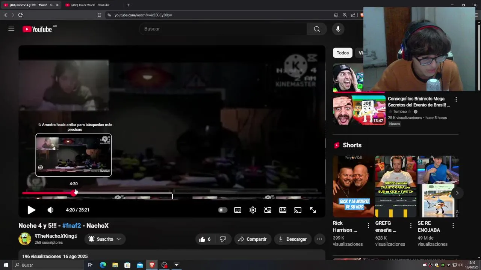
Task: Open the GREFG enseña short thumbnail
Action: tap(396, 186)
